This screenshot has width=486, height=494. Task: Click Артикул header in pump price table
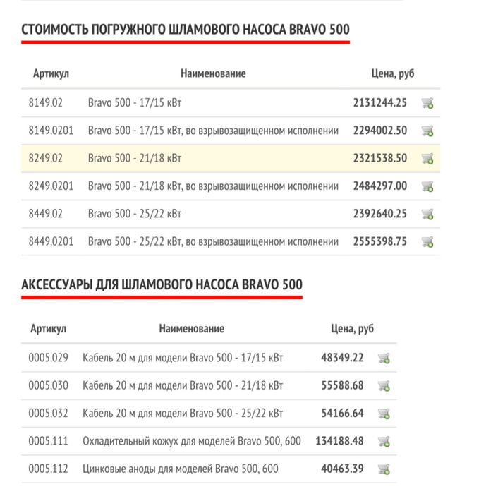coord(51,73)
